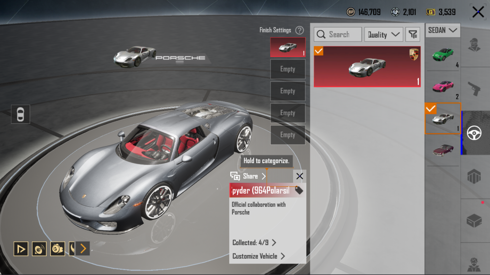Image resolution: width=490 pixels, height=275 pixels.
Task: Open the weapons pistol category
Action: click(x=474, y=89)
